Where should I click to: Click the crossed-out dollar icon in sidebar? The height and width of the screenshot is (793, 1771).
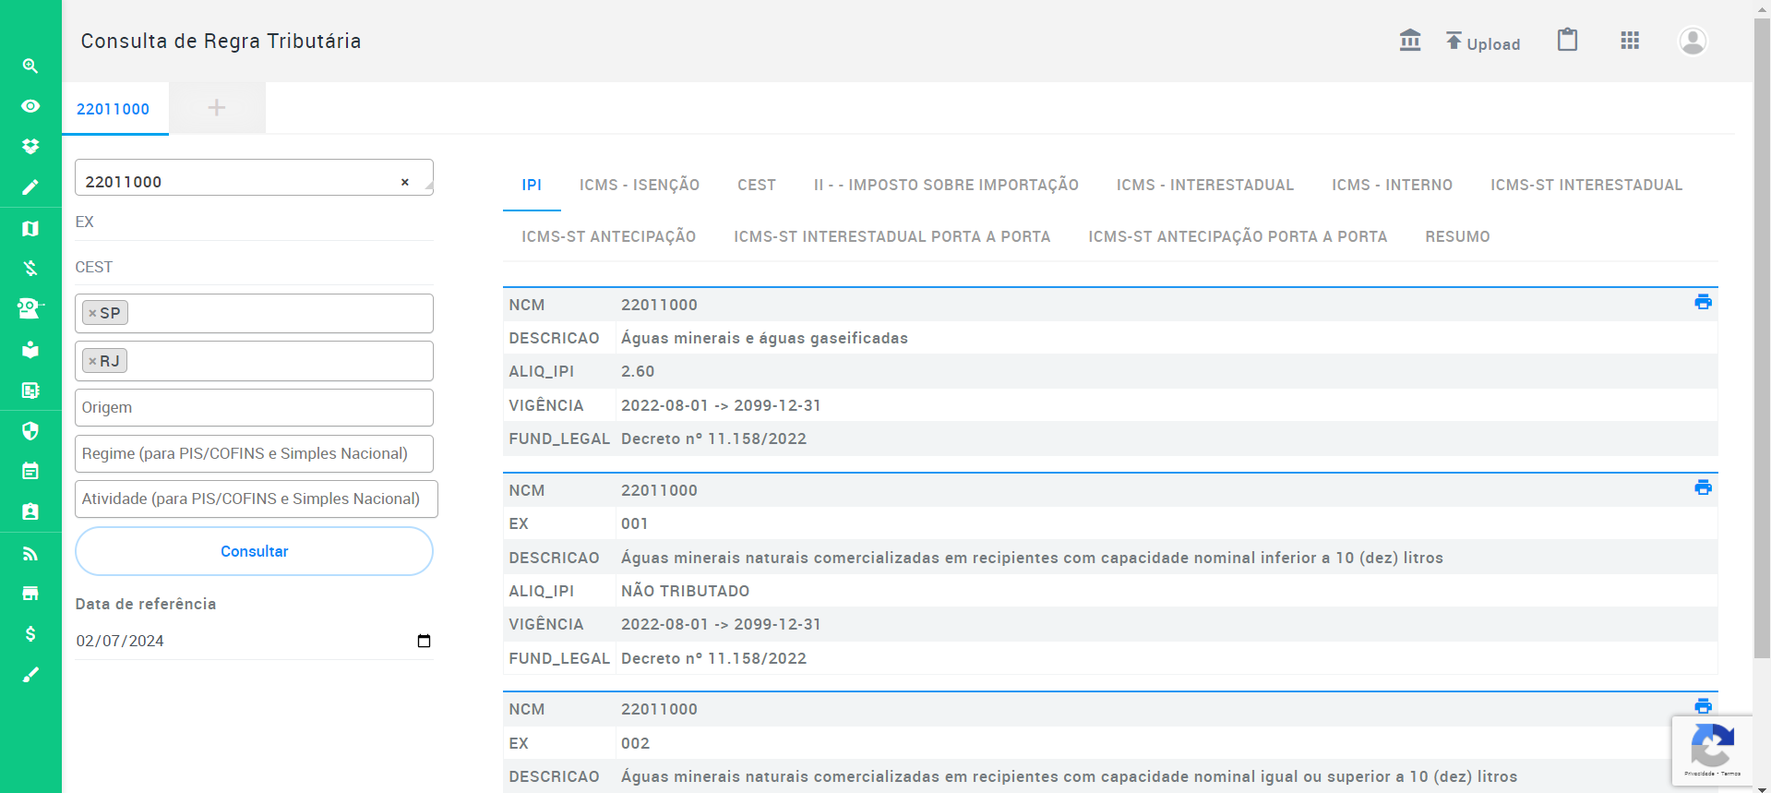tap(30, 269)
